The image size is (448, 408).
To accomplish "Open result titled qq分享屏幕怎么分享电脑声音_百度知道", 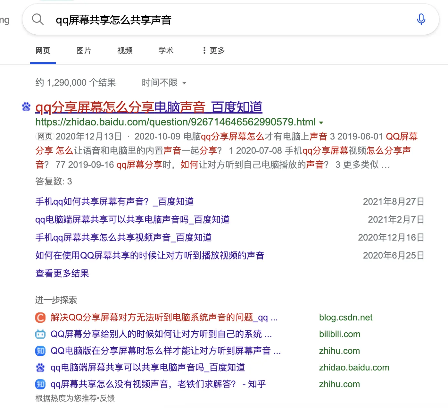I will click(149, 107).
